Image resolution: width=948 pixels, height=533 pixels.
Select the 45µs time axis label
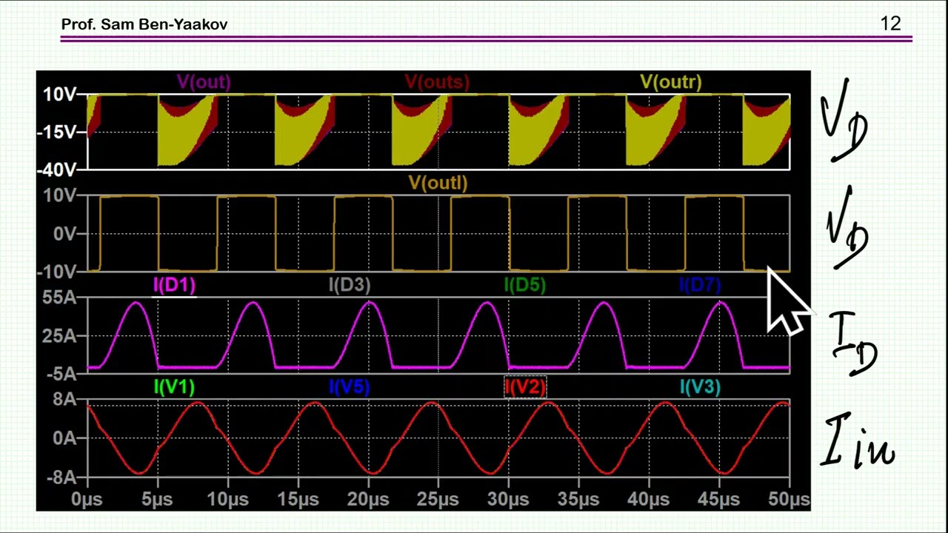719,500
